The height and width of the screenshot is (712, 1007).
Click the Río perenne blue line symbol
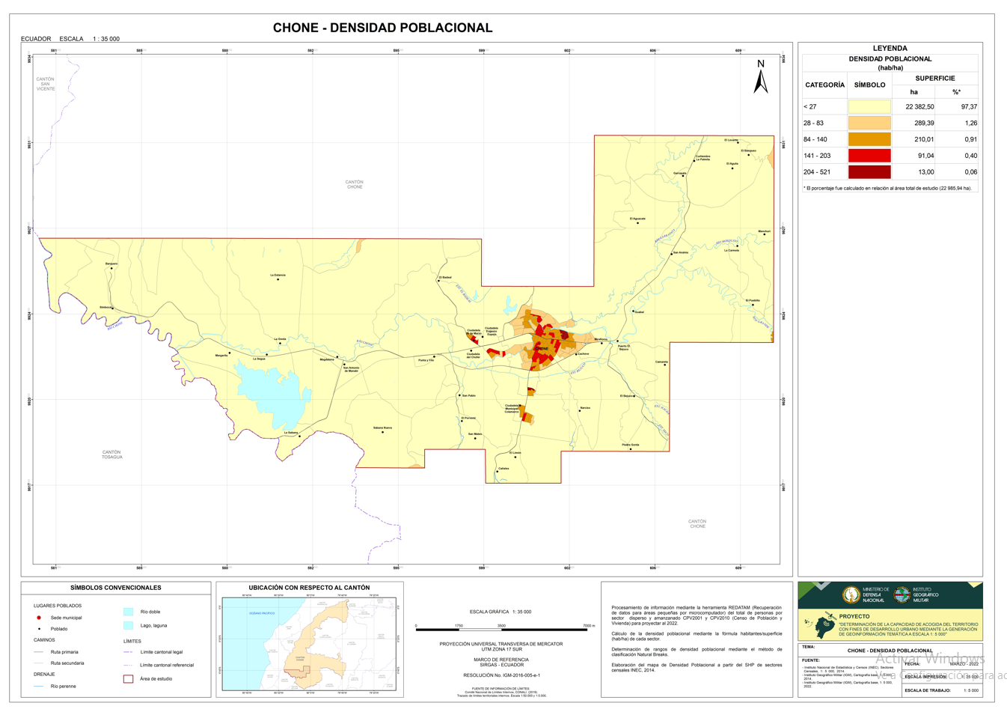pos(40,686)
